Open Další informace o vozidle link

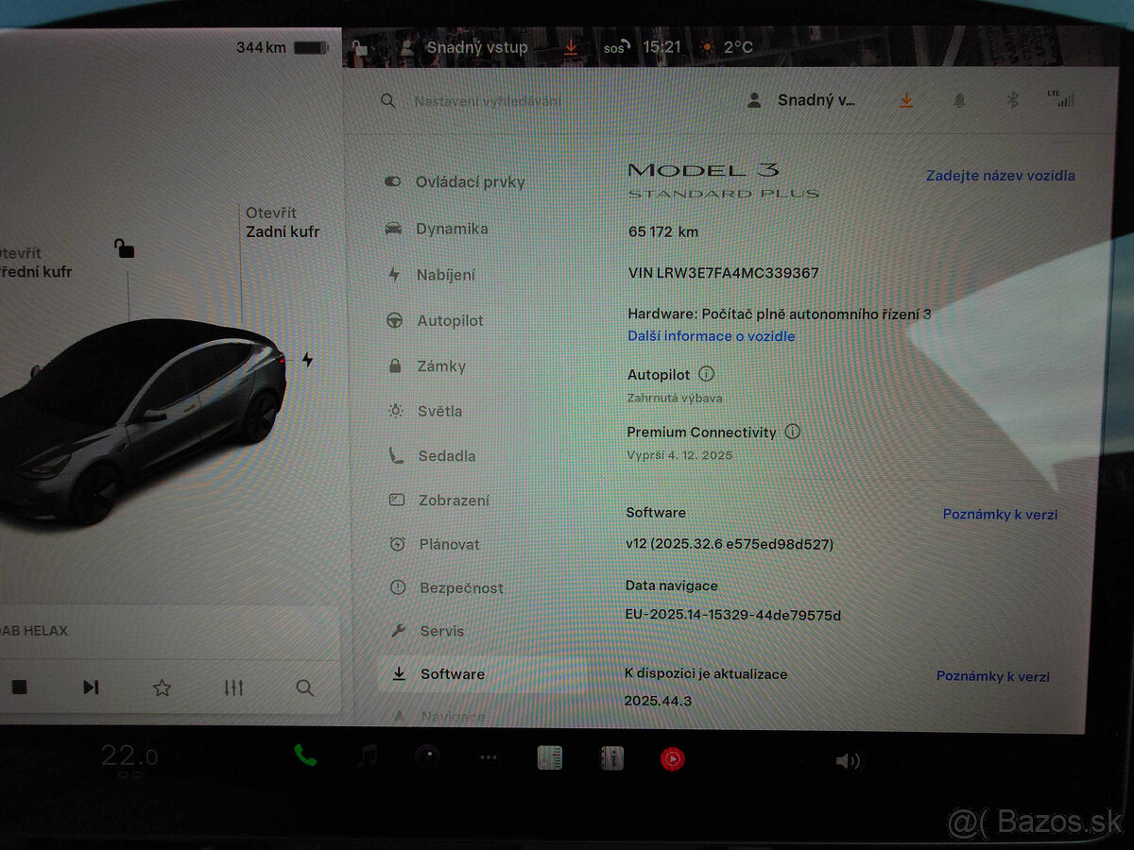[x=711, y=335]
